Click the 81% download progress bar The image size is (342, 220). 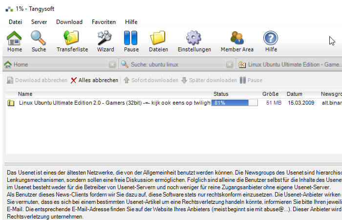(235, 103)
